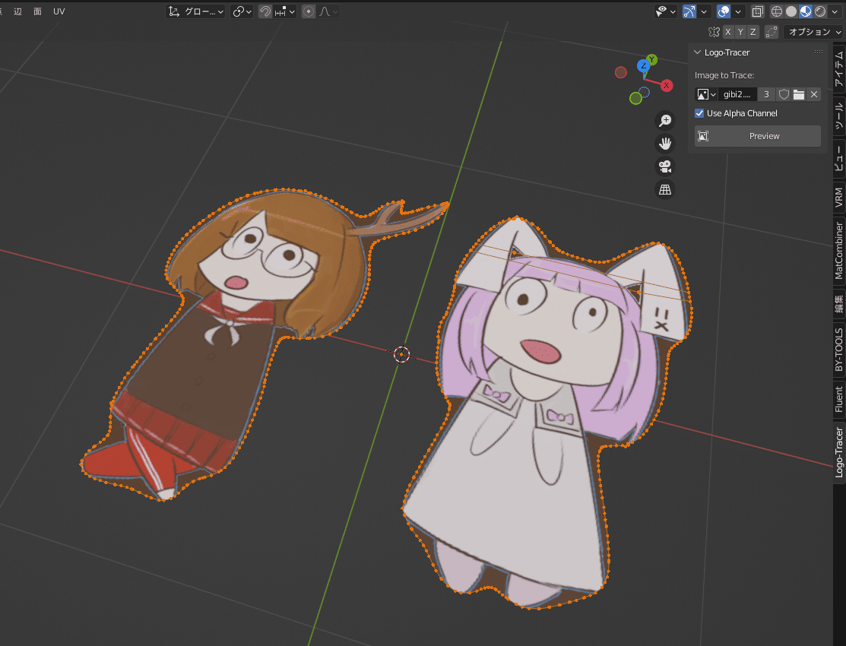Click the zoom view magnifier icon
The width and height of the screenshot is (846, 646).
pyautogui.click(x=665, y=120)
